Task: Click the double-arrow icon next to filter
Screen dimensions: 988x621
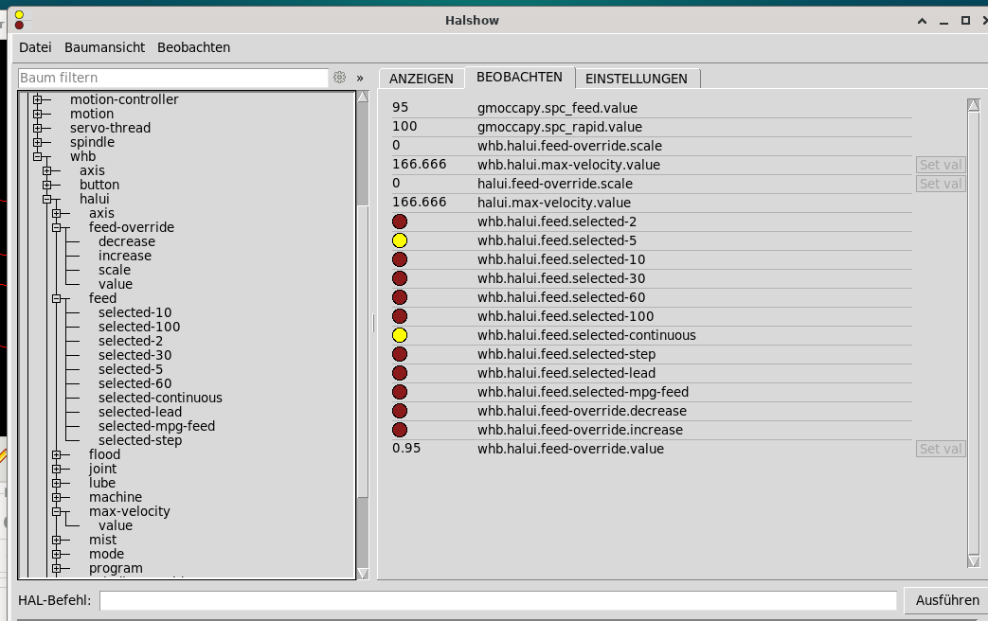Action: point(360,78)
